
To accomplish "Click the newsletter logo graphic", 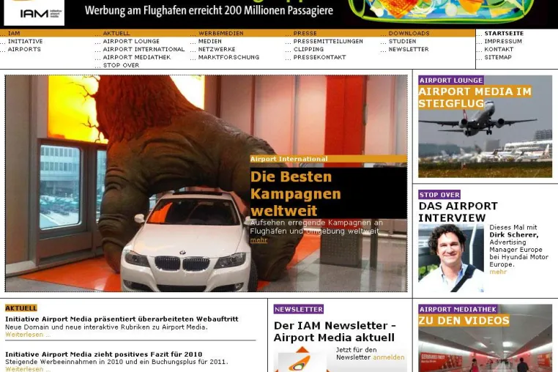I will point(302,360).
